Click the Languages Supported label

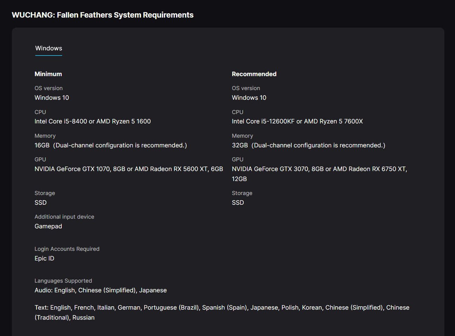63,281
